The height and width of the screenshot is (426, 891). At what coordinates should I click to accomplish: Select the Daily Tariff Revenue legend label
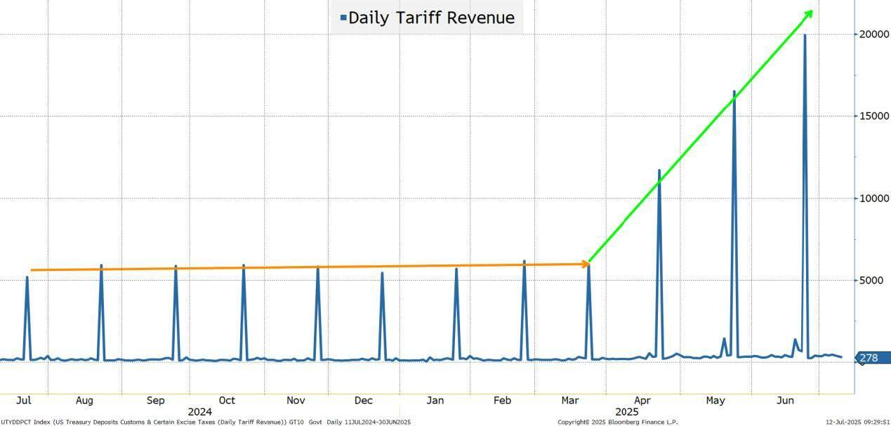pos(431,18)
